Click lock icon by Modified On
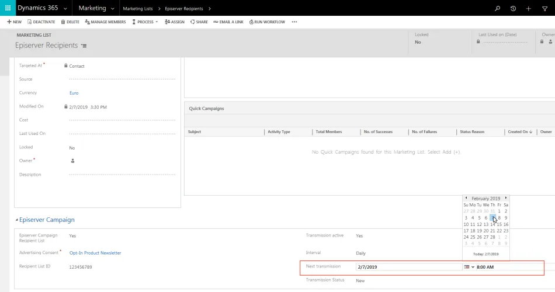The height and width of the screenshot is (292, 555). click(66, 106)
